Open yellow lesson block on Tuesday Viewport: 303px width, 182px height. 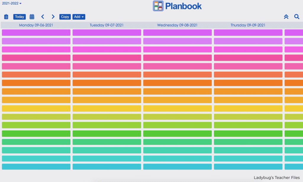tap(107, 108)
